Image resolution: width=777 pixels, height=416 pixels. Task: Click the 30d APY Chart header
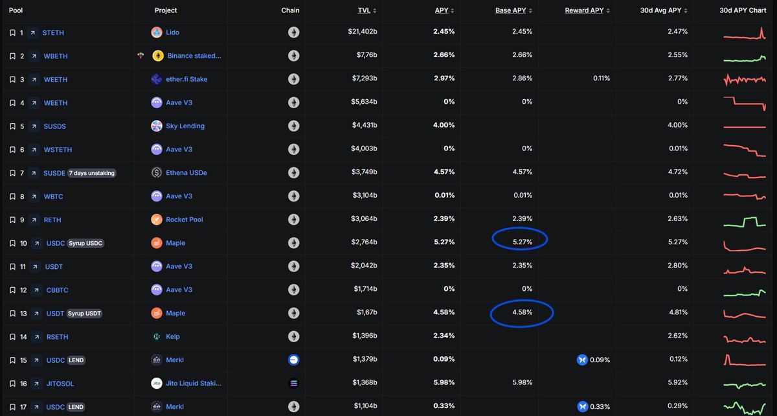click(743, 10)
